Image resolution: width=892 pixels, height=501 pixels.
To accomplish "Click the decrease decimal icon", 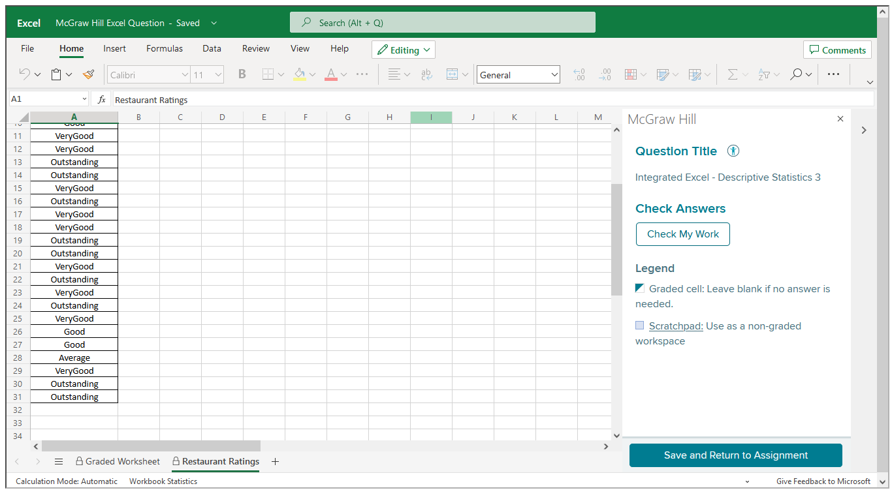I will [x=605, y=74].
